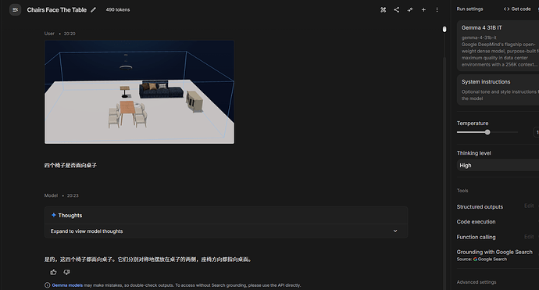539x290 pixels.
Task: Click the chat scrollbar thumb
Action: click(444, 29)
